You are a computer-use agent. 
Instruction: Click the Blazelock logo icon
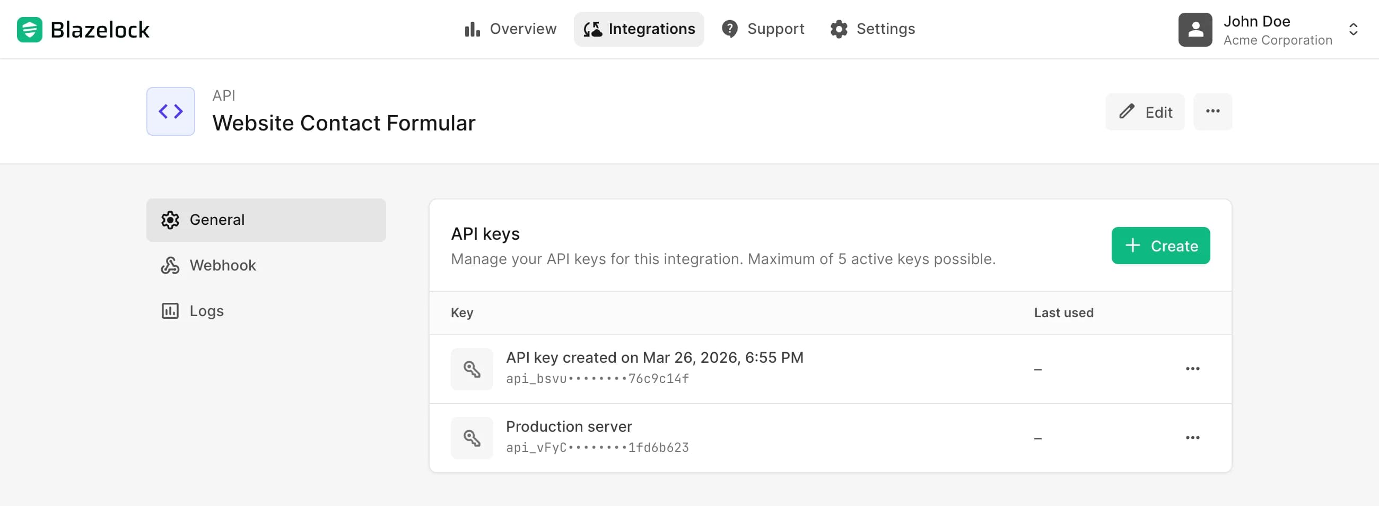pyautogui.click(x=30, y=29)
